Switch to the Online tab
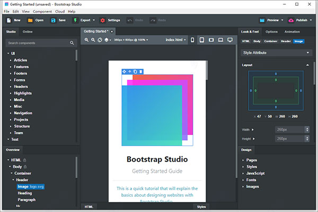The height and width of the screenshot is (212, 318). tap(28, 32)
